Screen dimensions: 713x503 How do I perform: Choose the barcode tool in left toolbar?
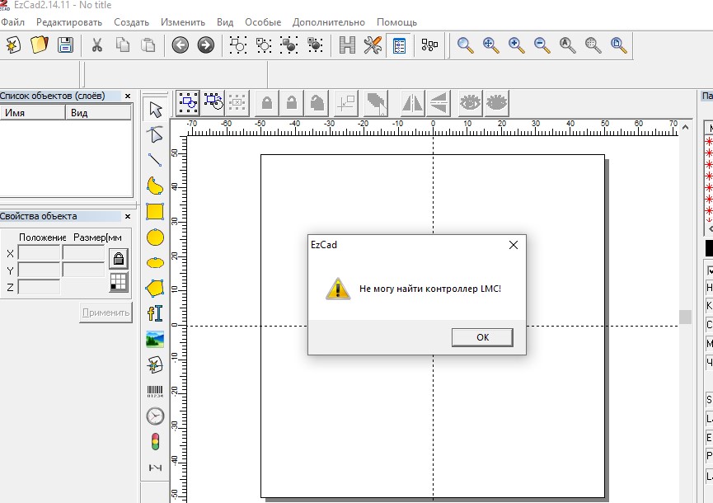click(x=155, y=392)
